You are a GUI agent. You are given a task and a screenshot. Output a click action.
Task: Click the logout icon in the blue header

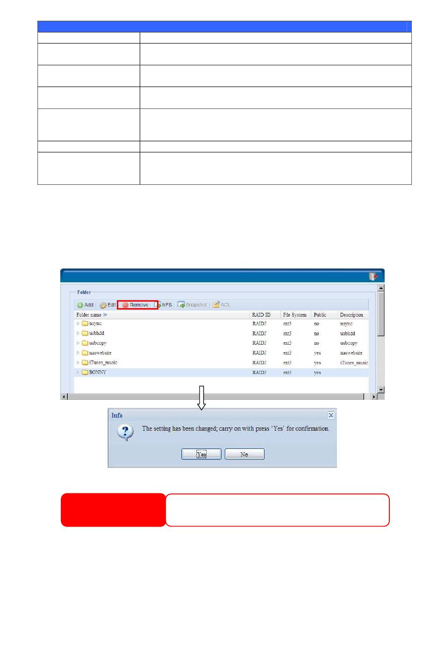click(373, 276)
